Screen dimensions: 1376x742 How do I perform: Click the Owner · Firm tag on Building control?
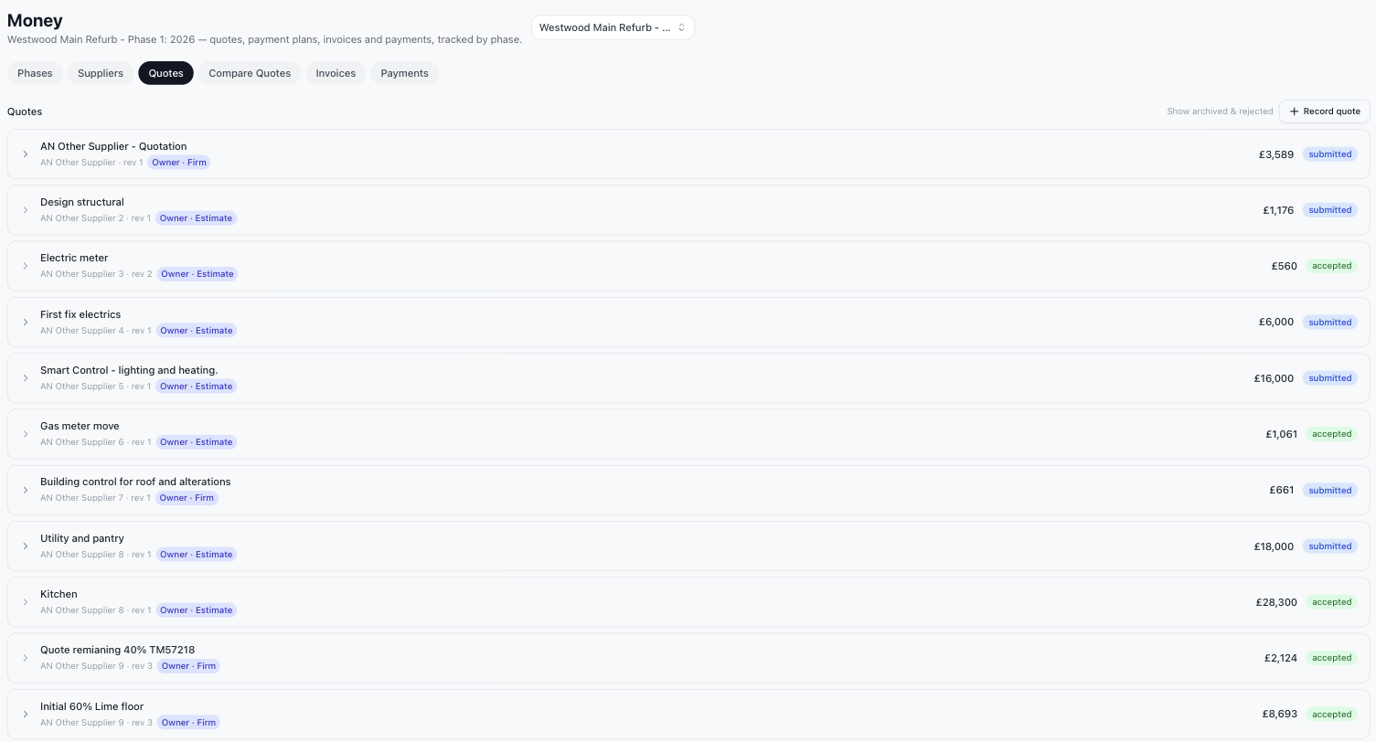coord(187,498)
